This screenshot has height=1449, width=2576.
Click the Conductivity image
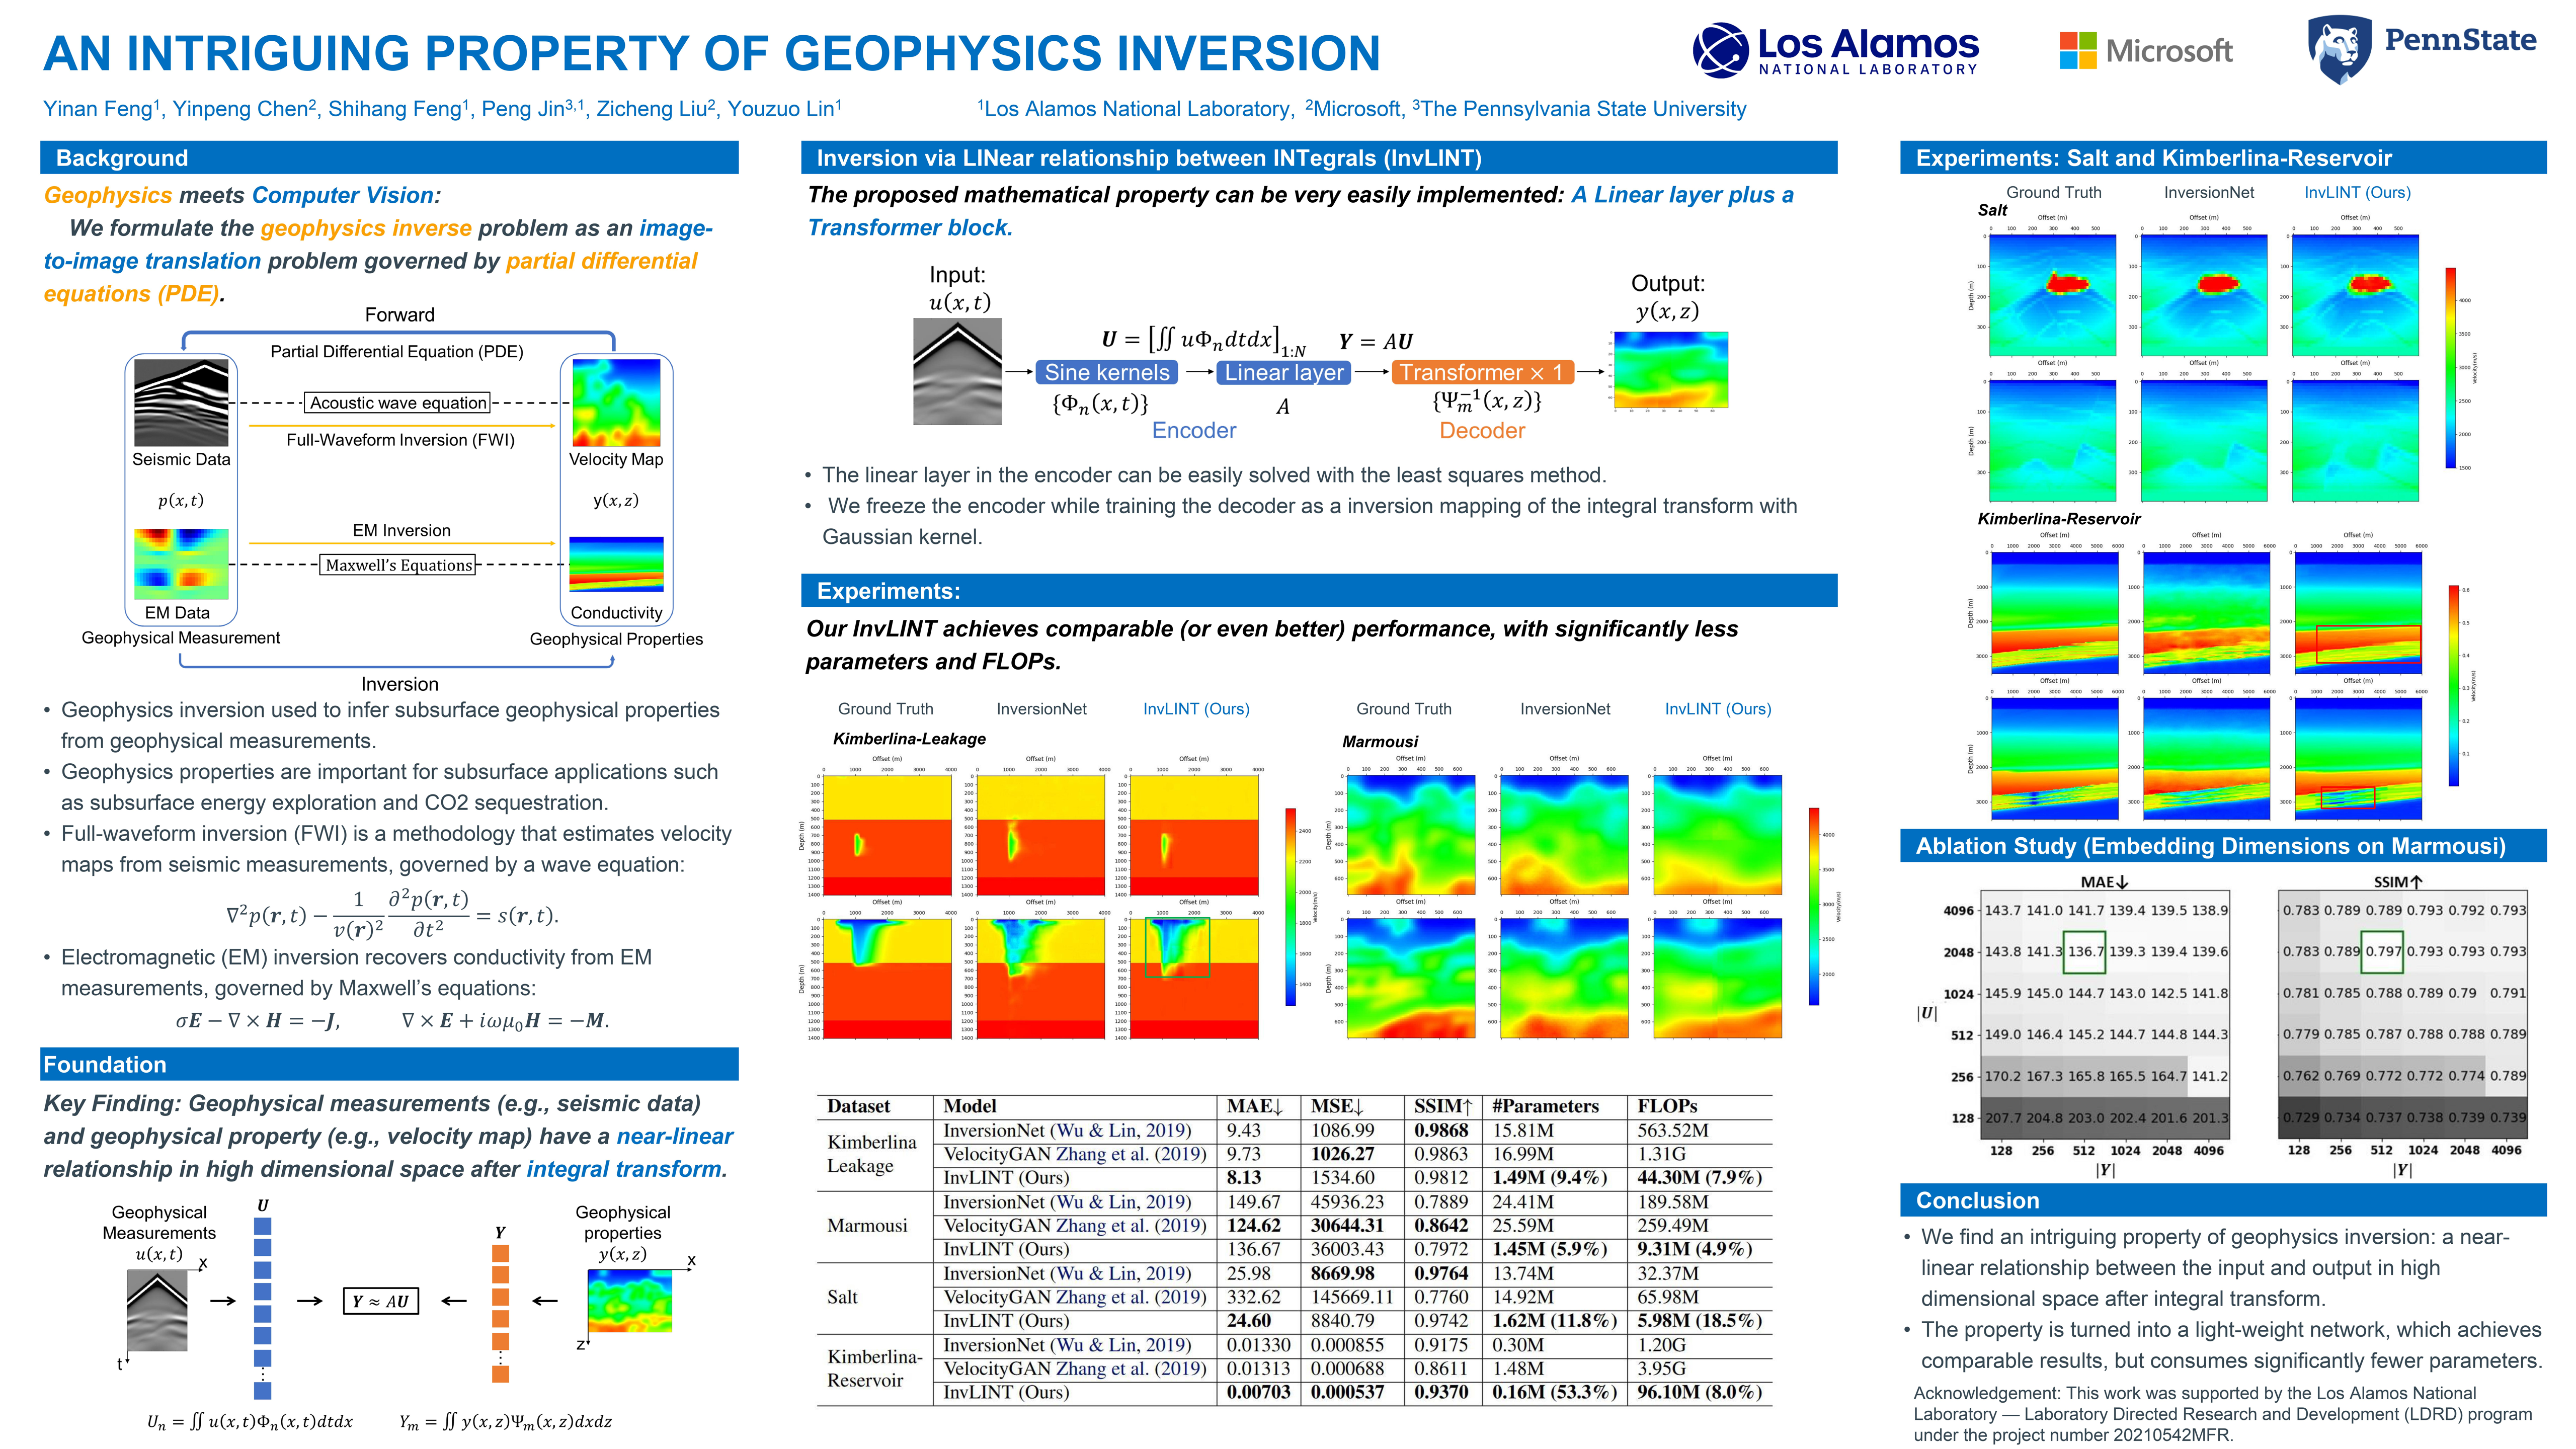616,564
